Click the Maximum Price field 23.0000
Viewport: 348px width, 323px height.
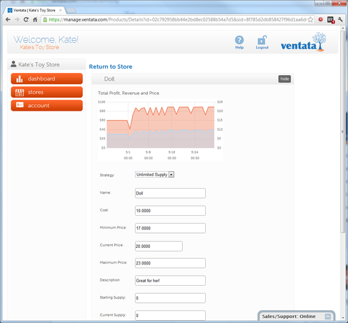tap(170, 263)
